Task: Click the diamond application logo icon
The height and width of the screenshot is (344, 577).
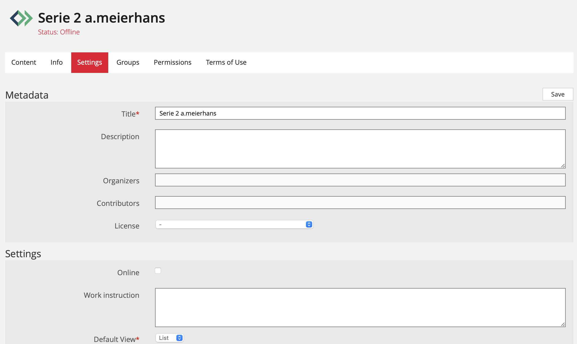Action: (21, 18)
